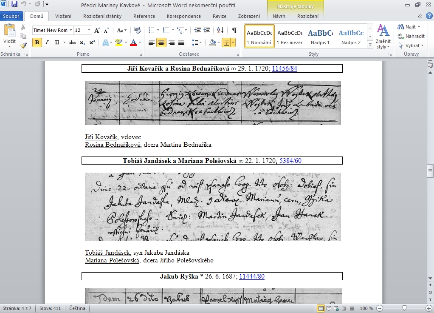Click the Čeština language in status bar
Viewport: 434px width, 313px height.
(76, 308)
